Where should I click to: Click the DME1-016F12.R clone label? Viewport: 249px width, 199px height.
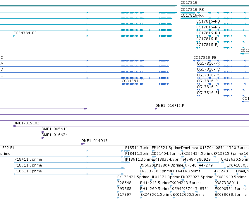pos(170,106)
